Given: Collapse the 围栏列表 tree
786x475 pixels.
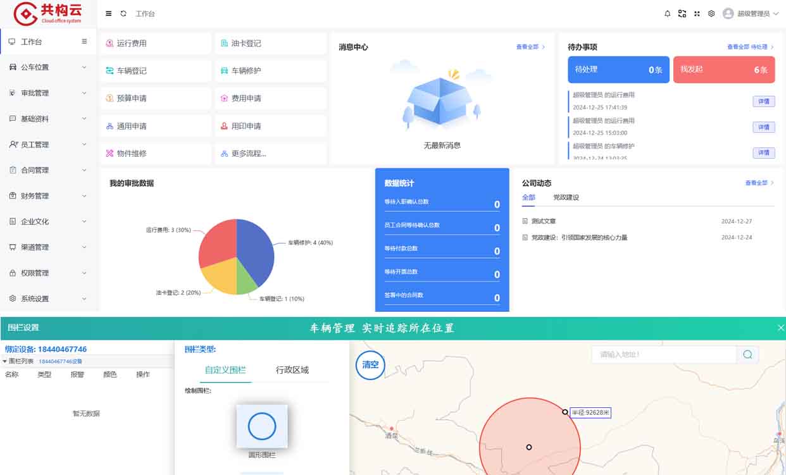Looking at the screenshot, I should click(x=6, y=361).
